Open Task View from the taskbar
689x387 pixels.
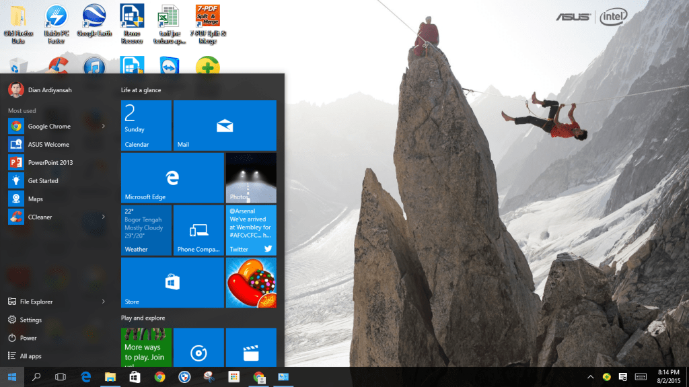(x=61, y=377)
